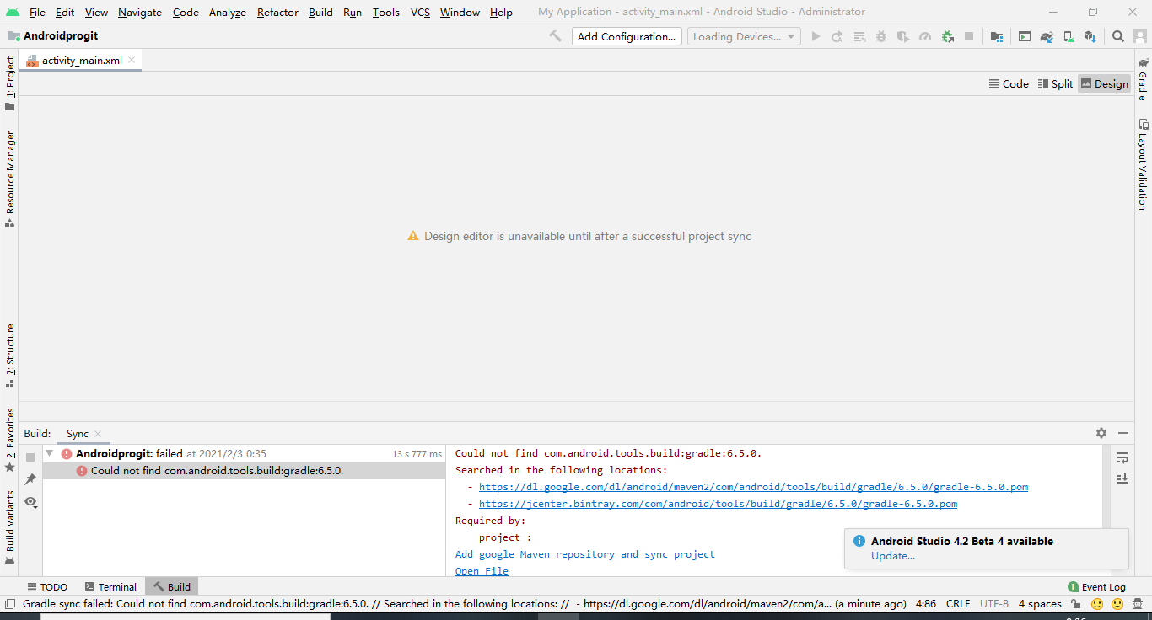Screen dimensions: 1152x620
Task: Open the Refactor menu
Action: click(x=278, y=12)
